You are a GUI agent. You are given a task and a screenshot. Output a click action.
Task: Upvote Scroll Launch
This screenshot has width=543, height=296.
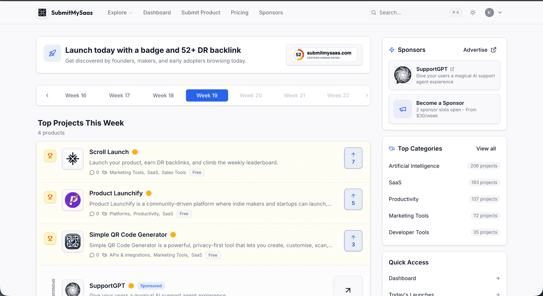click(353, 158)
